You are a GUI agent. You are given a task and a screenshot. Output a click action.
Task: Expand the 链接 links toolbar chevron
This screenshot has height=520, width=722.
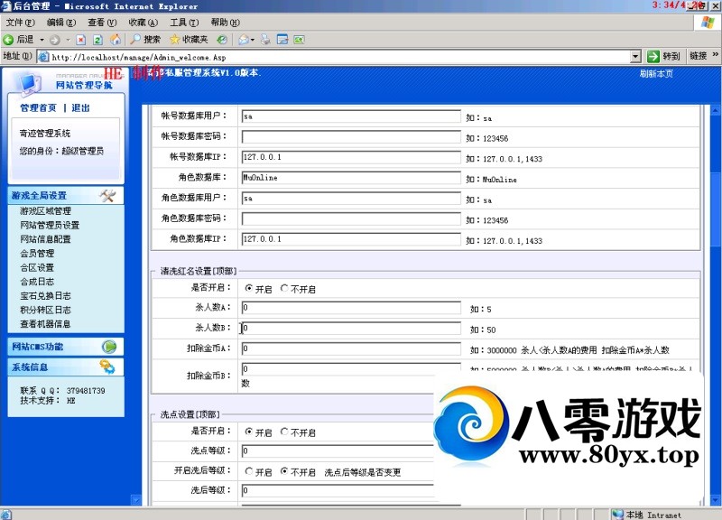715,55
